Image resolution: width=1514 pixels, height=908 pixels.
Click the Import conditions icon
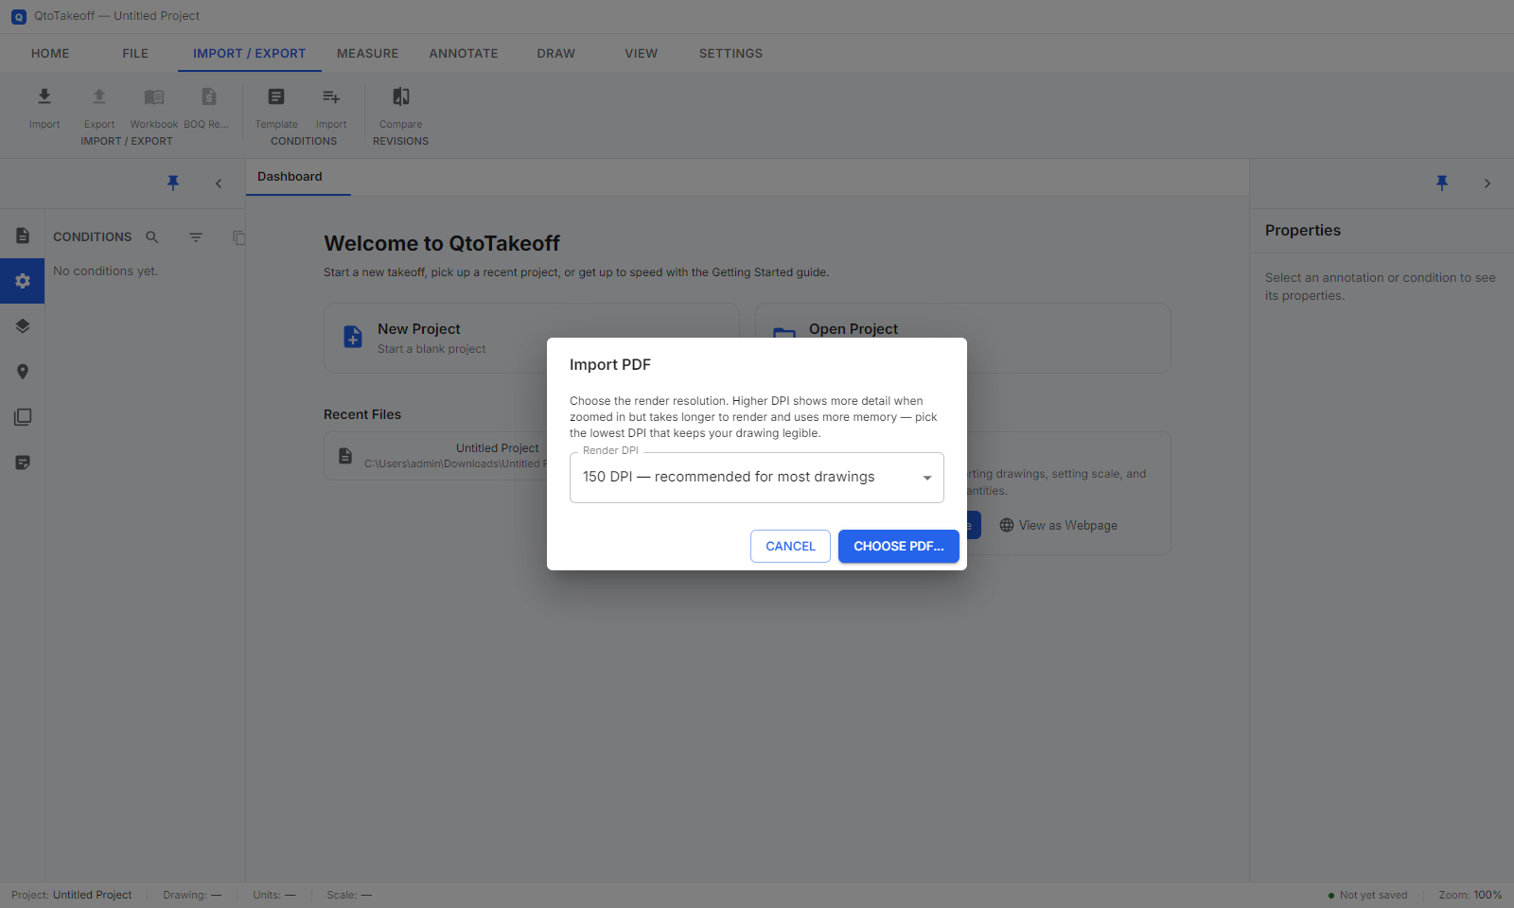click(331, 96)
